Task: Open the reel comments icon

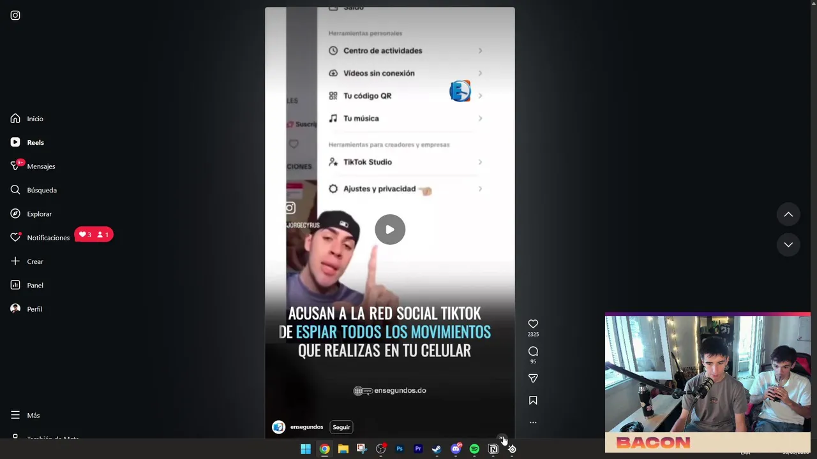Action: pos(533,351)
